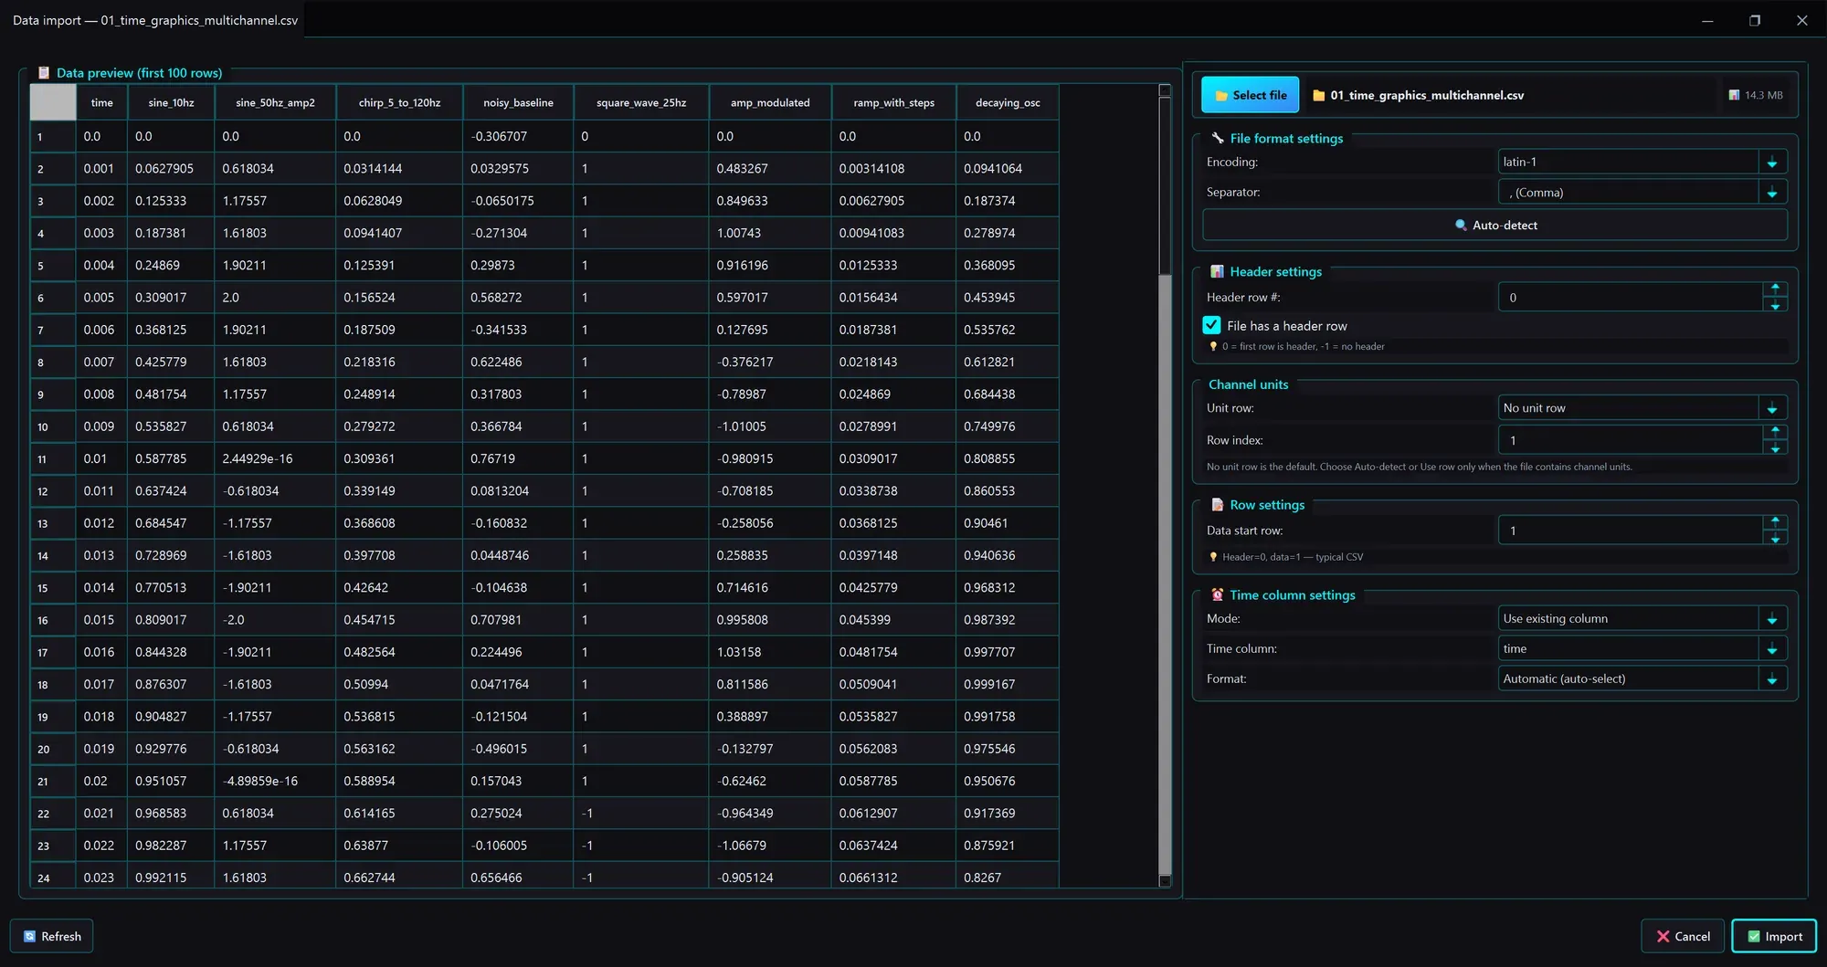Click the Row settings section icon
This screenshot has height=967, width=1827.
click(x=1217, y=504)
